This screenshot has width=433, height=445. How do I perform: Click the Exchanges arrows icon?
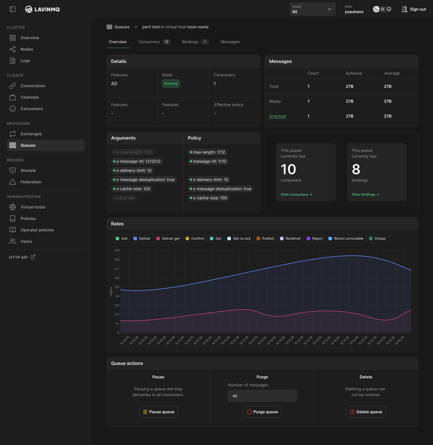click(x=13, y=134)
